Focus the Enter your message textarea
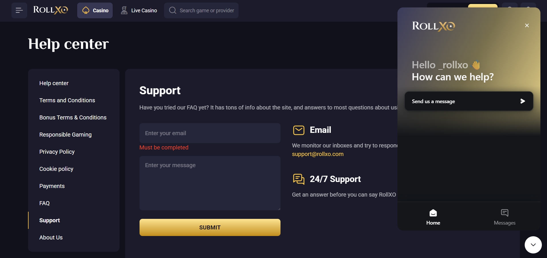This screenshot has width=547, height=258. [x=210, y=183]
